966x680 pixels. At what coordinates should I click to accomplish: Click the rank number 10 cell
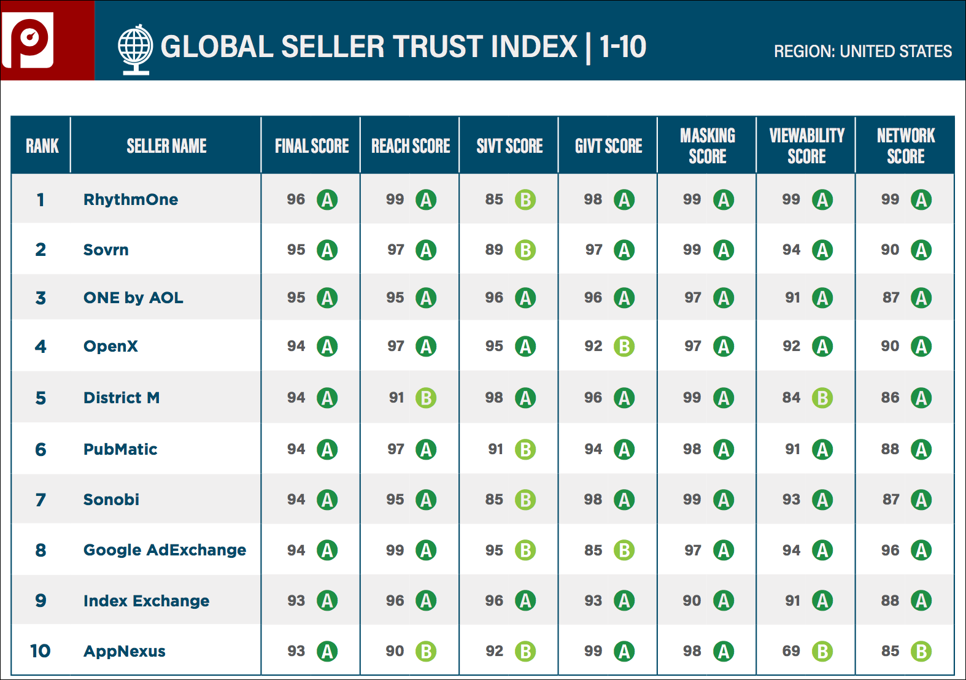(x=41, y=651)
